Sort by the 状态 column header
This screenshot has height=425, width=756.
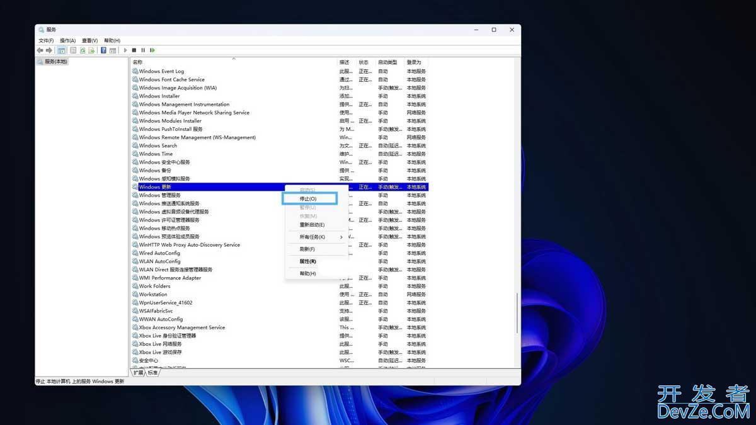366,62
